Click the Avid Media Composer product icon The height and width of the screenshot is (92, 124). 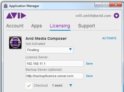[x=15, y=43]
